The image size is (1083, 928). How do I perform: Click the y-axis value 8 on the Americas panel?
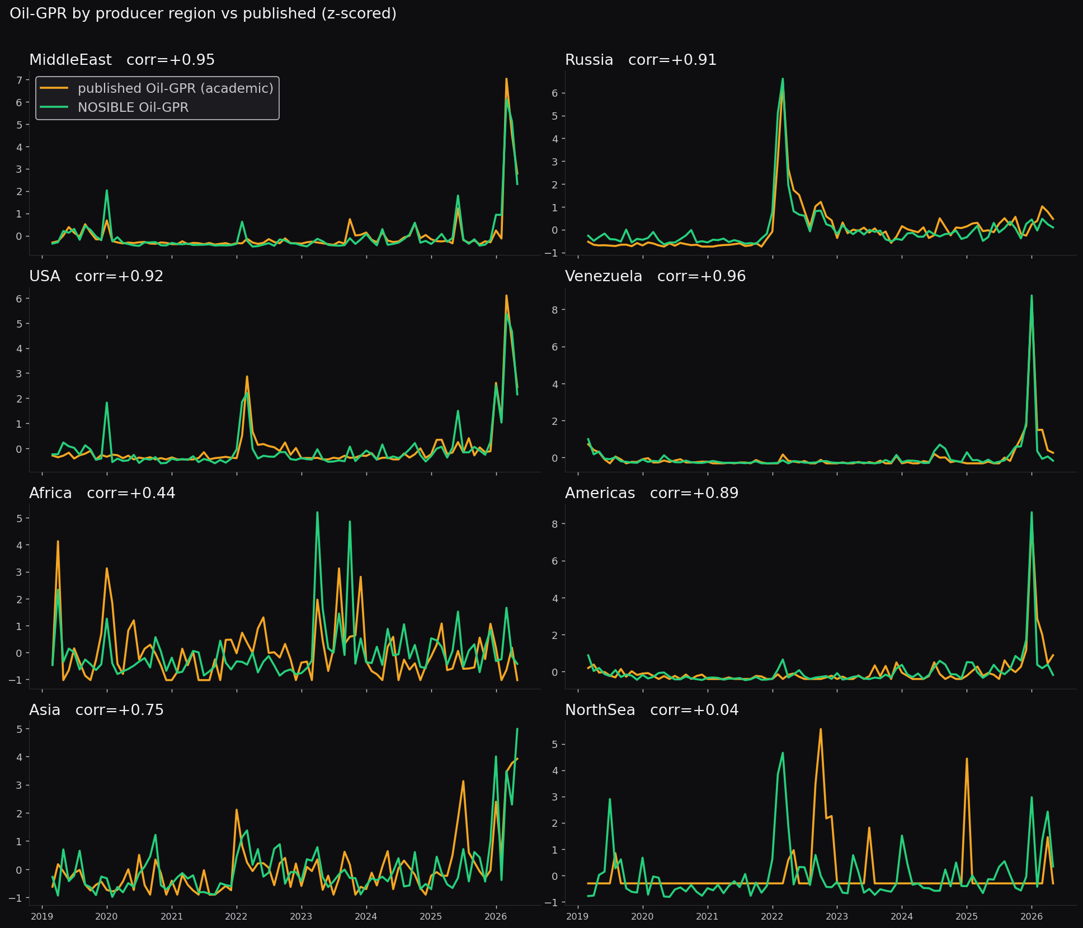[x=555, y=524]
